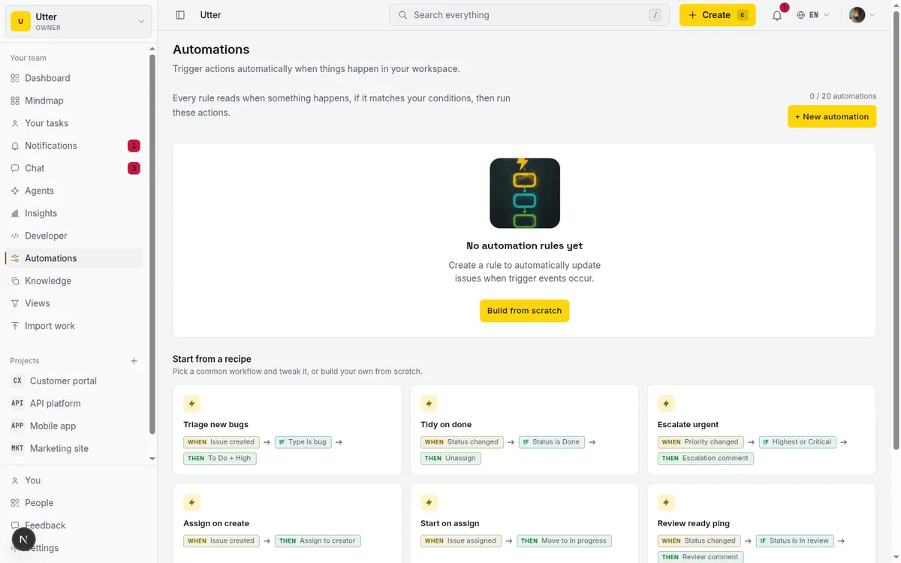This screenshot has height=563, width=901.
Task: Focus the Search everything field
Action: pos(529,15)
